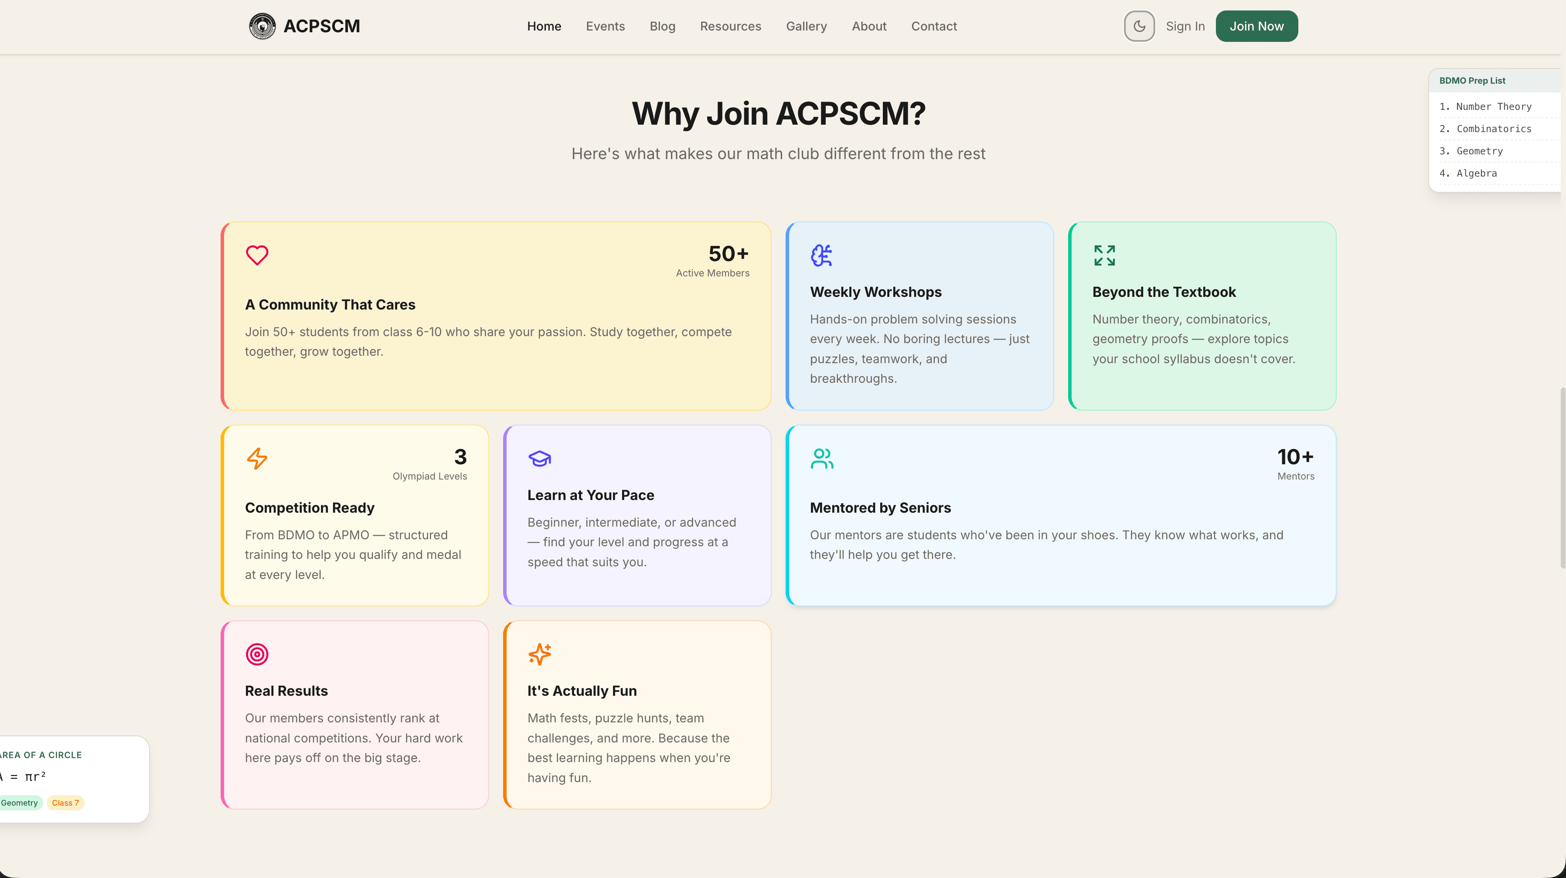
Task: Click the Geometry tag on circle card
Action: click(20, 803)
